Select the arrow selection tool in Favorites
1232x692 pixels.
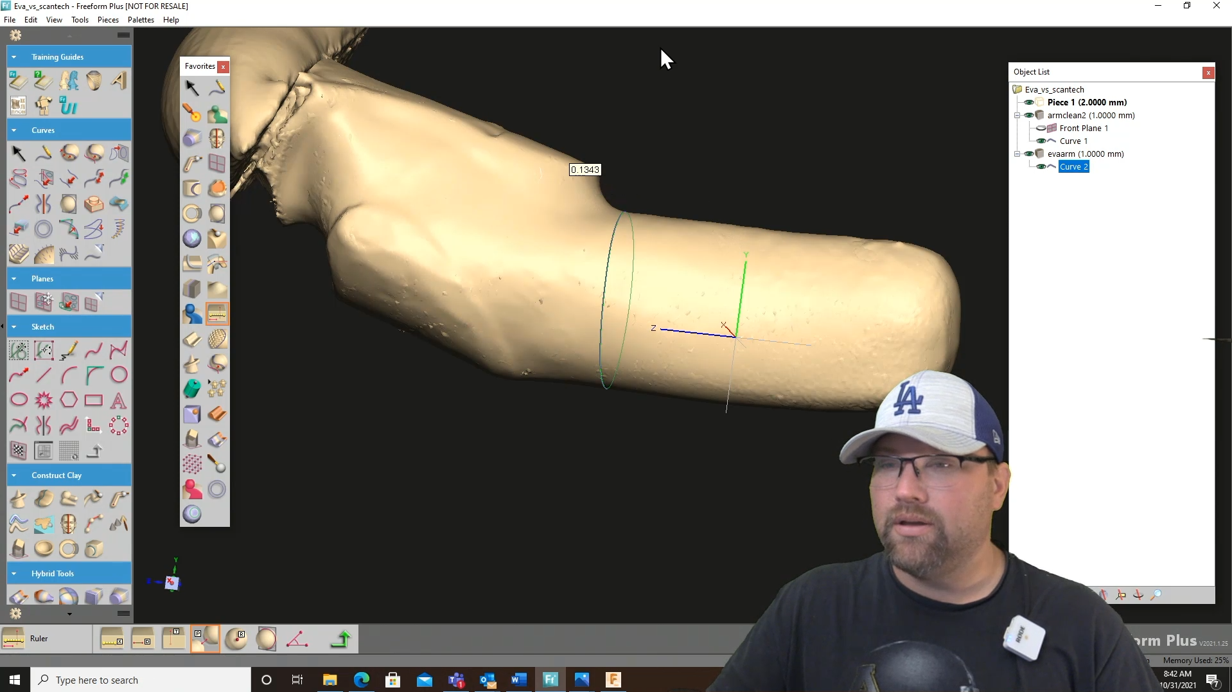191,88
